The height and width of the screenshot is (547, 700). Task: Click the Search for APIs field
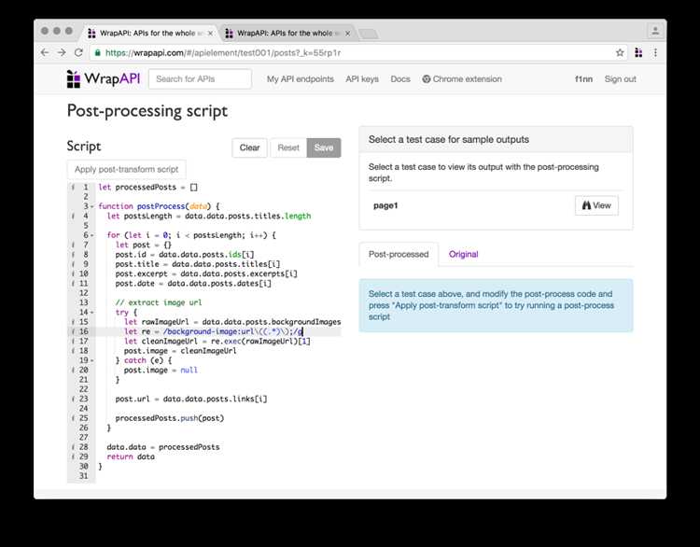coord(200,79)
